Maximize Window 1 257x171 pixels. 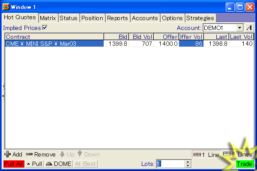pyautogui.click(x=240, y=7)
